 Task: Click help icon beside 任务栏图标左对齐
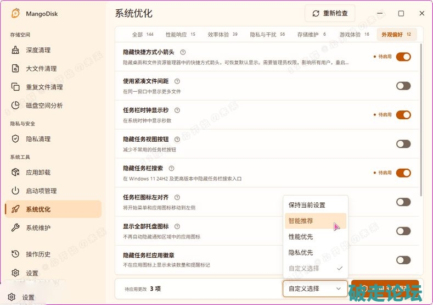click(177, 197)
